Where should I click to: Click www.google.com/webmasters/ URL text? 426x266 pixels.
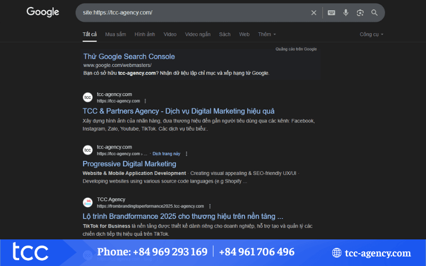(117, 65)
